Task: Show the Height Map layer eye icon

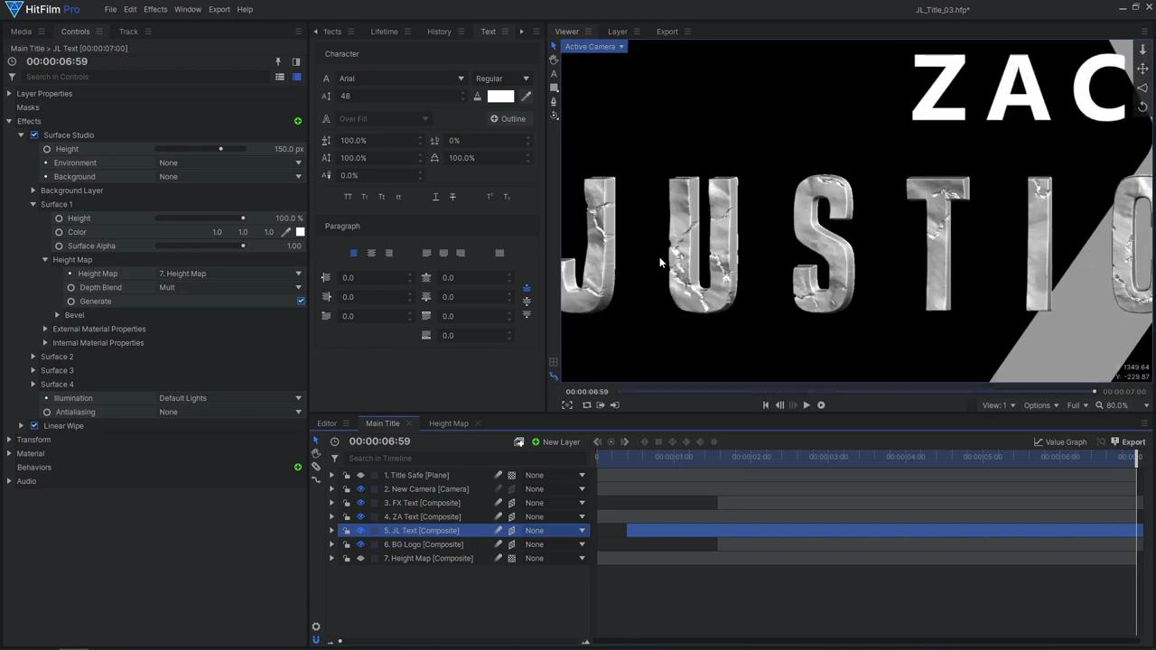Action: tap(360, 559)
